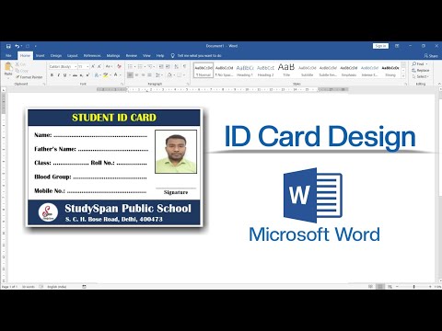The image size is (442, 331).
Task: Increase font size with Grow Font icon
Action: click(93, 66)
